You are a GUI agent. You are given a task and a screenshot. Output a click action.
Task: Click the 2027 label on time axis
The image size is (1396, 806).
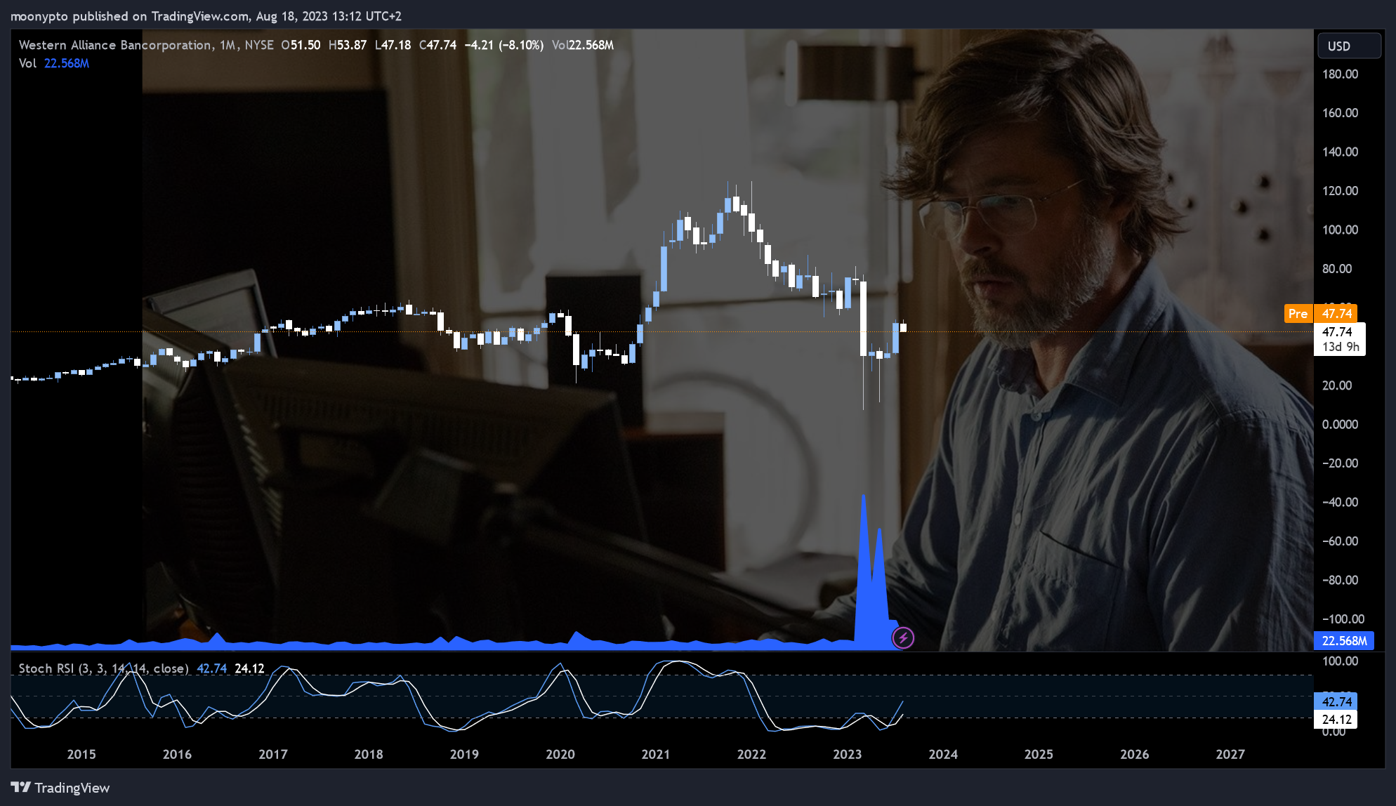(1230, 754)
